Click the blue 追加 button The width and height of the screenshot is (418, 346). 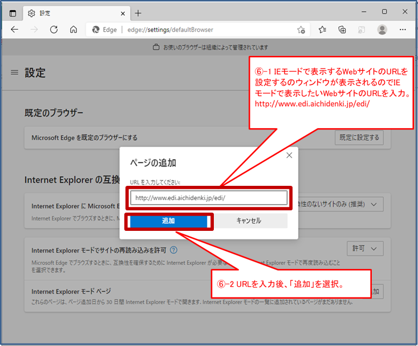tap(169, 221)
